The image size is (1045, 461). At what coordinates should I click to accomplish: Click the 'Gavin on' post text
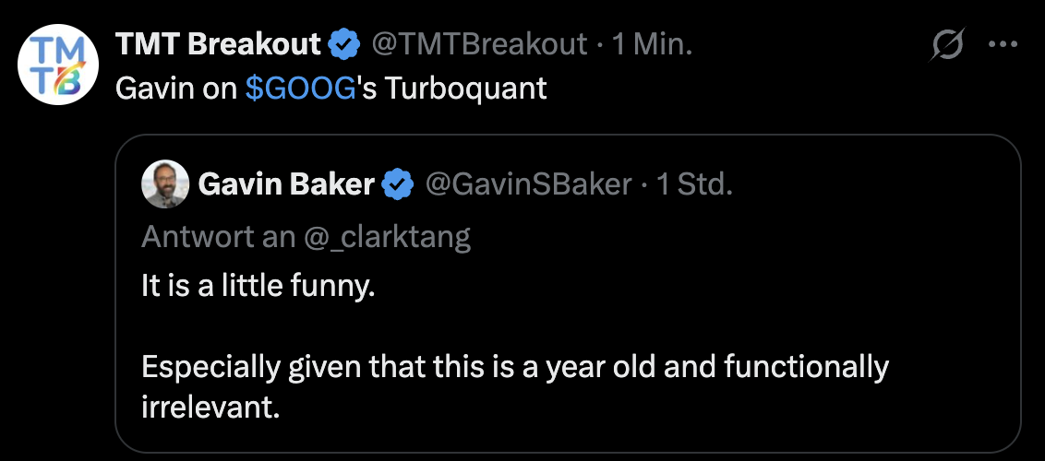click(x=177, y=88)
